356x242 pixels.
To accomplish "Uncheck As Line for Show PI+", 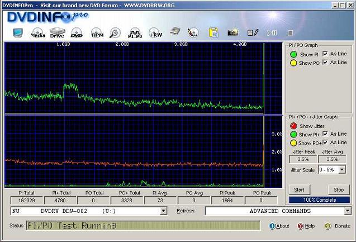I will click(x=325, y=134).
